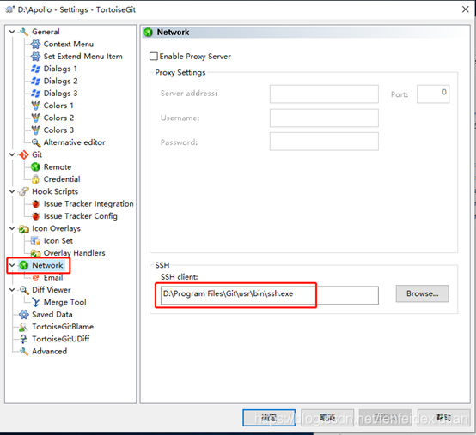Click the SSH client path field

click(270, 295)
